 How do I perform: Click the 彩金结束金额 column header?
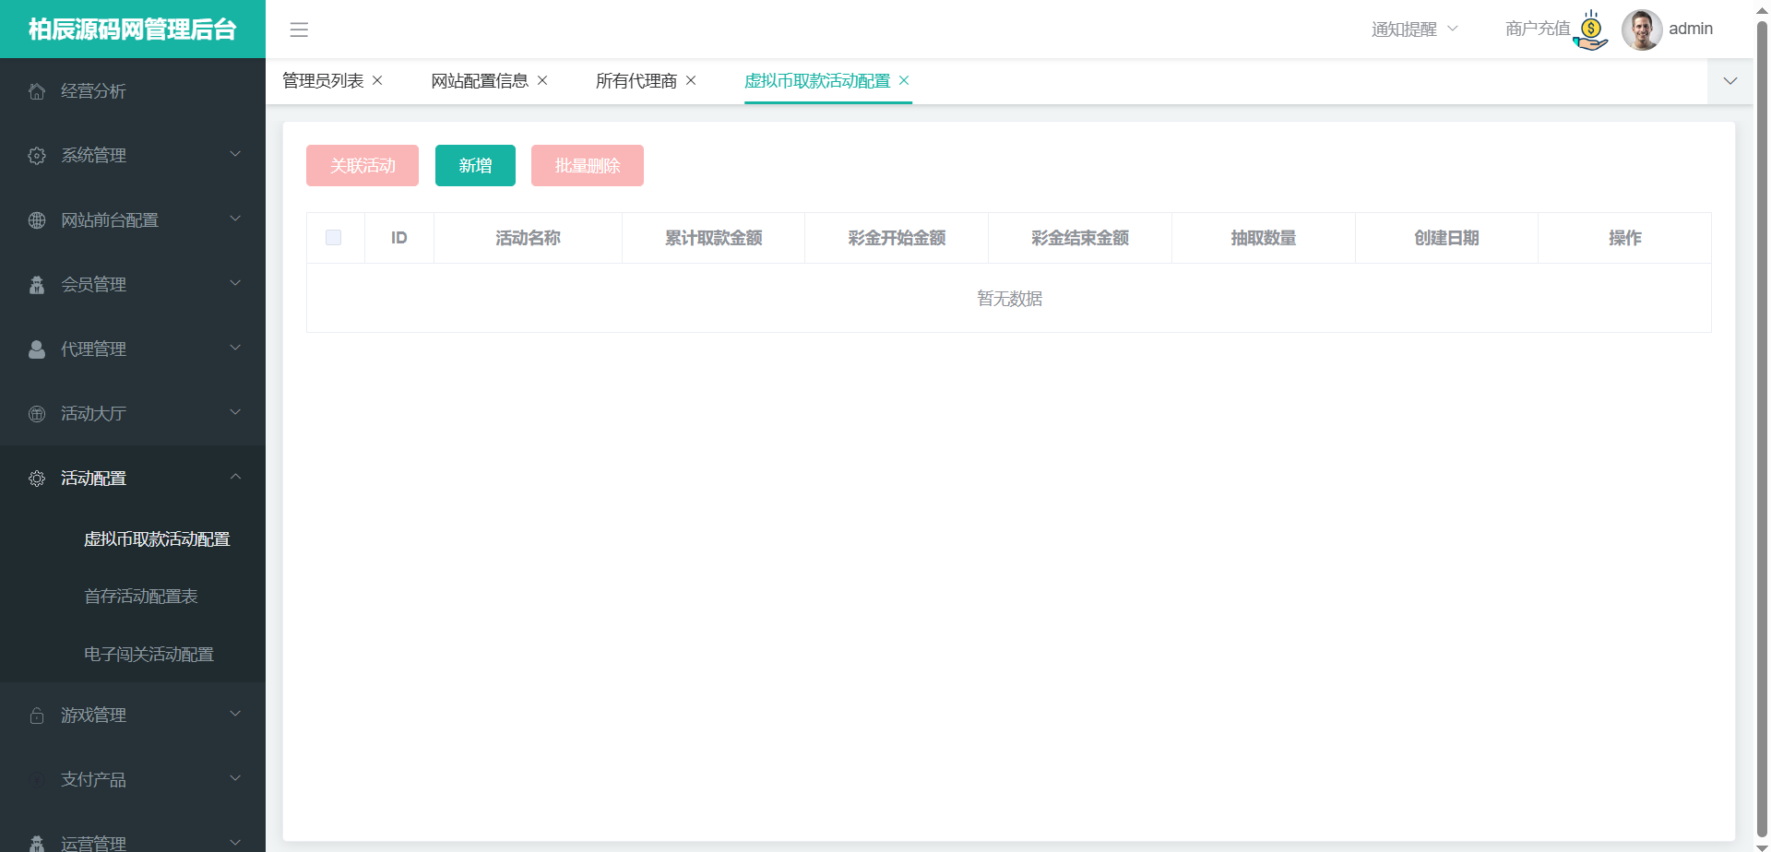[x=1080, y=238]
